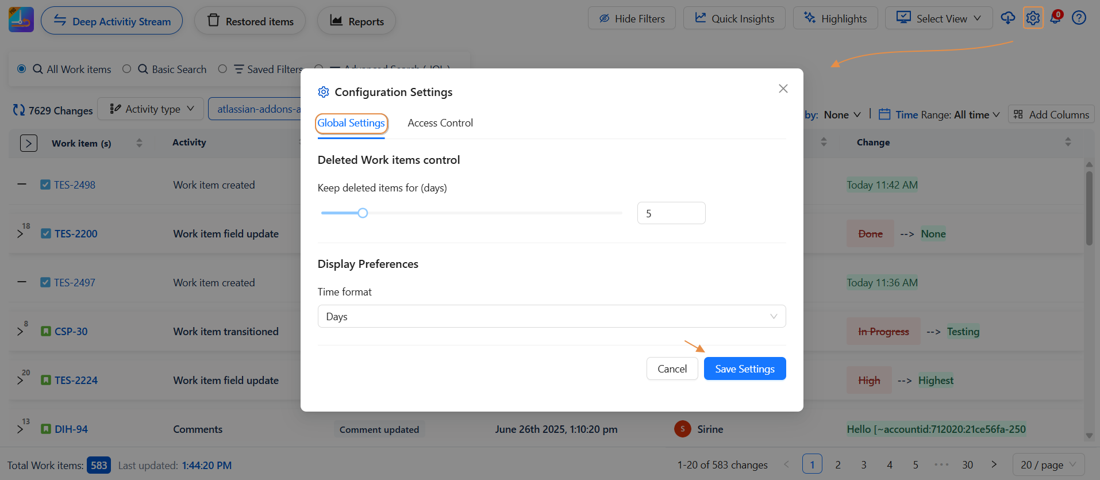1100x480 pixels.
Task: Click the refresh icon beside 7629 Changes
Action: pos(19,110)
